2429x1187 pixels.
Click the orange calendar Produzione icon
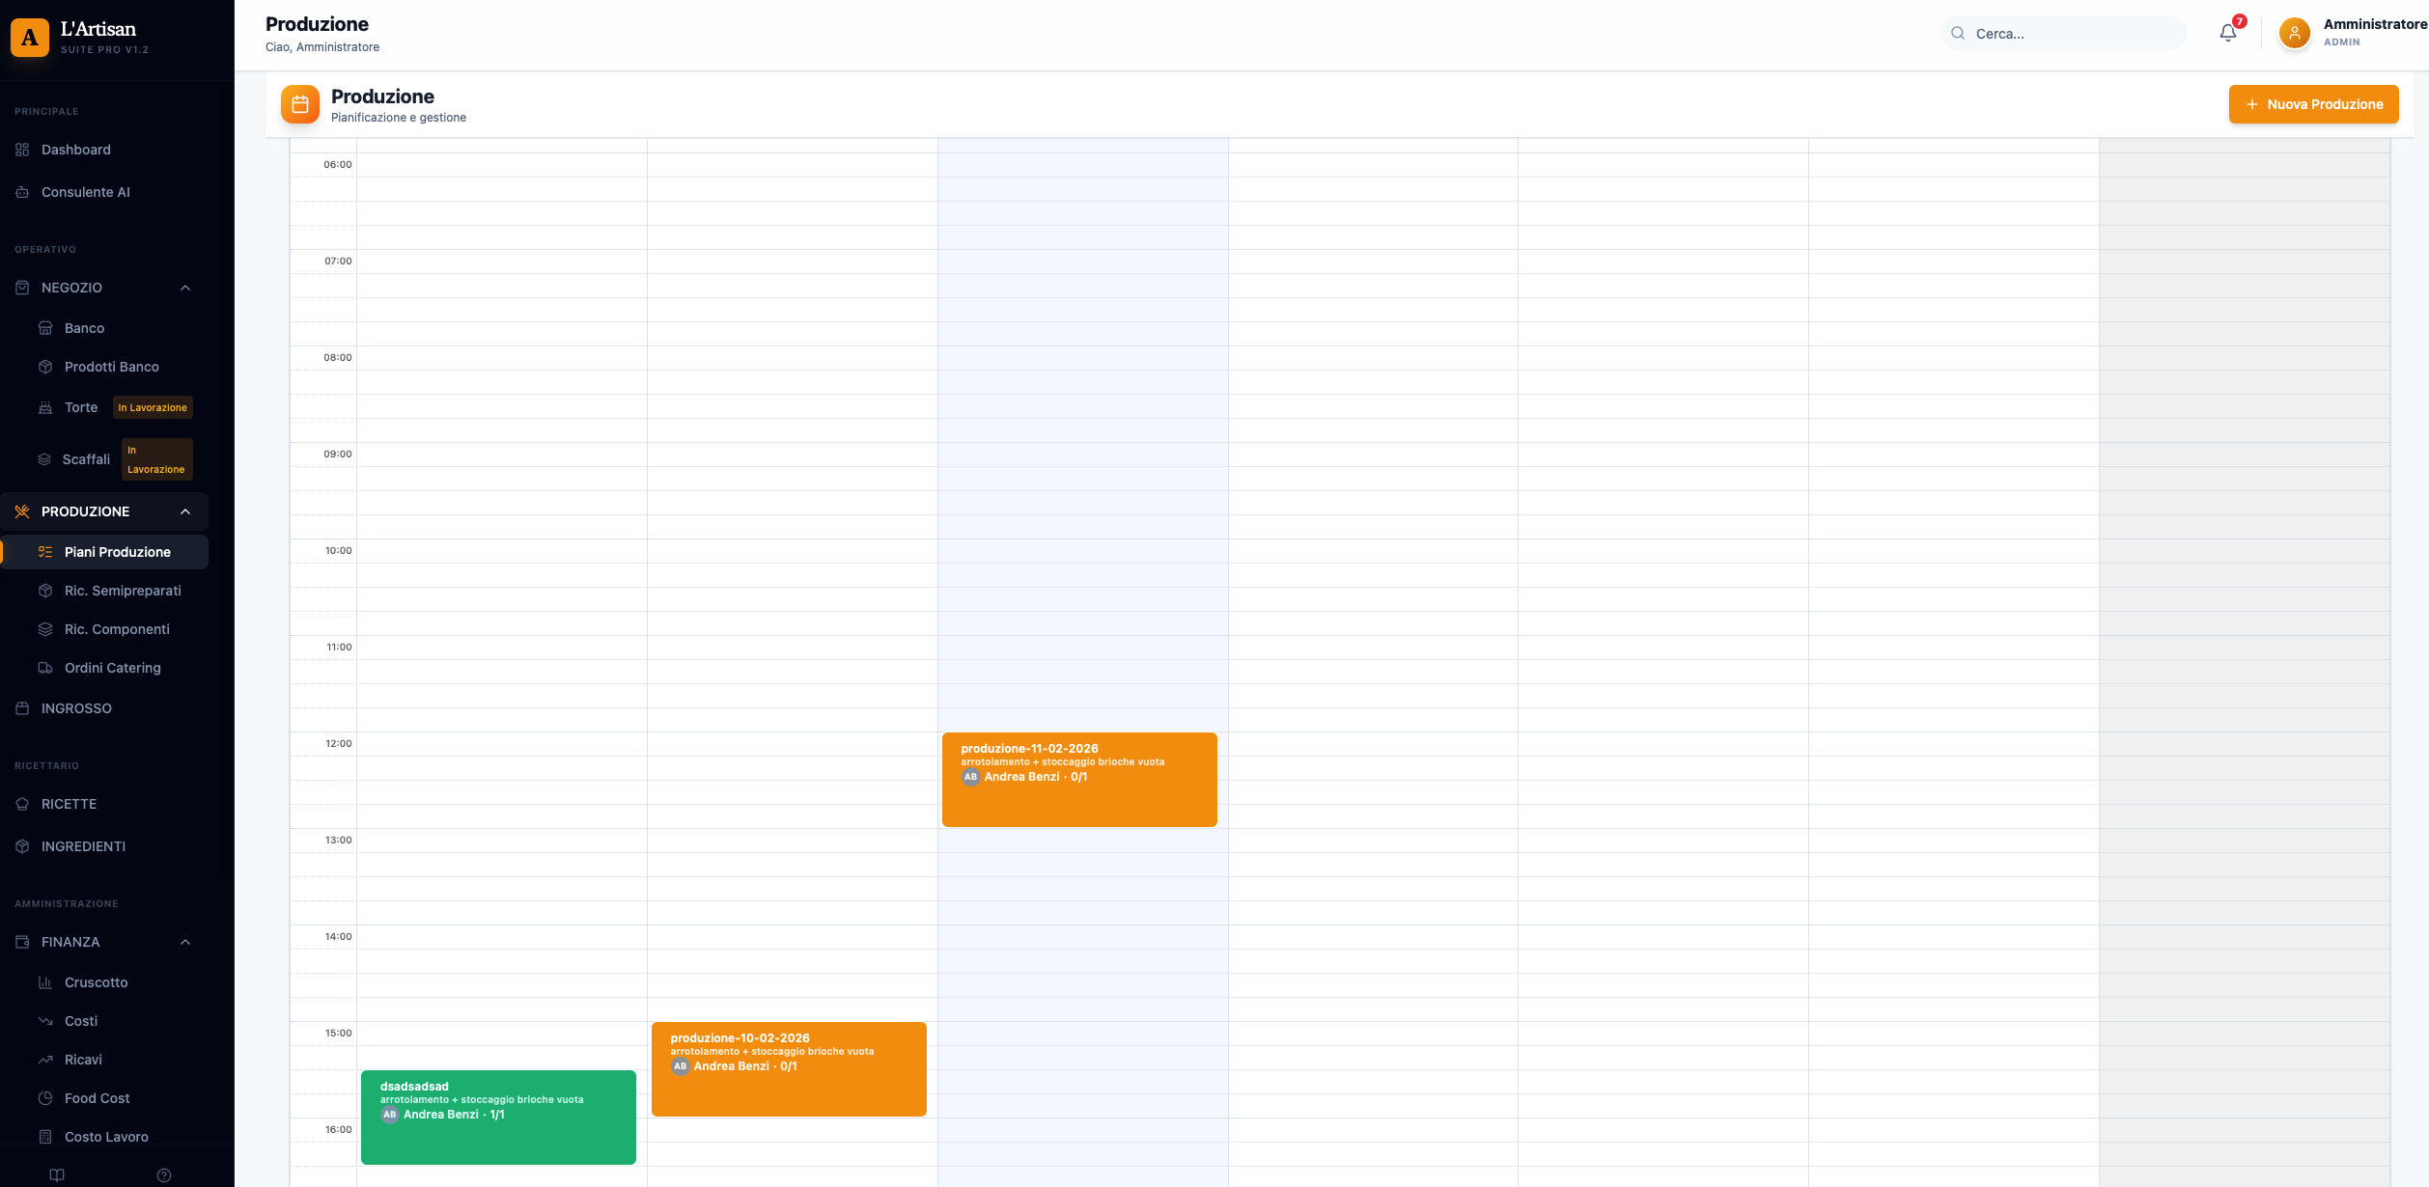(x=300, y=104)
